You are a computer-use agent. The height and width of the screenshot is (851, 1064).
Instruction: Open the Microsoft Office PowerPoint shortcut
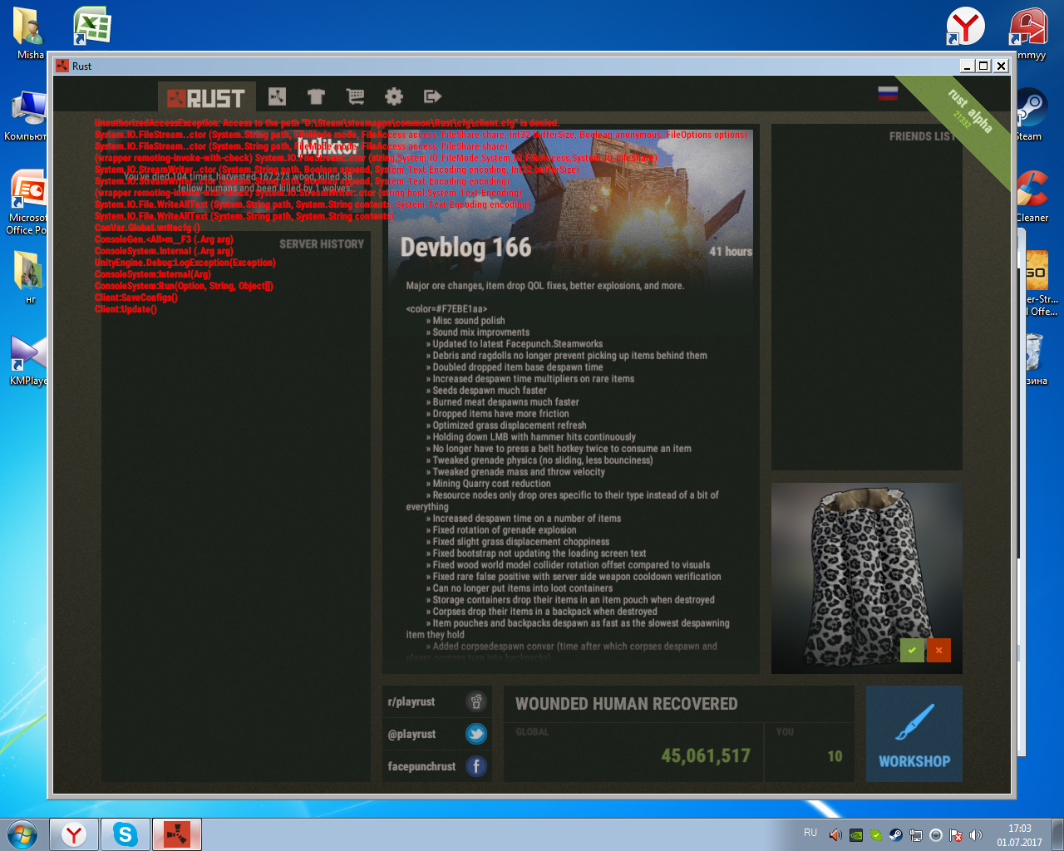tap(27, 202)
